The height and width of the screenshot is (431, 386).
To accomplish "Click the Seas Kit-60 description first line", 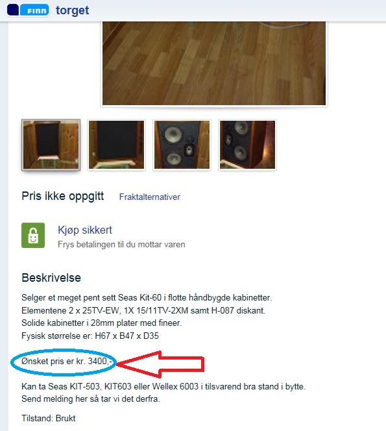I will click(x=147, y=298).
